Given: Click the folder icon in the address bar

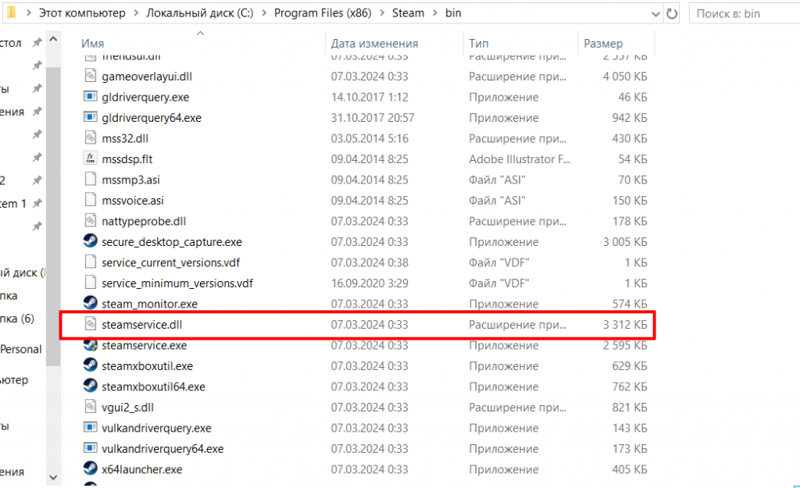Looking at the screenshot, I should [12, 12].
